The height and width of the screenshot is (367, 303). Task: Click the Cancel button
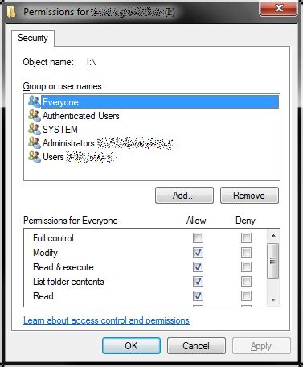(196, 345)
